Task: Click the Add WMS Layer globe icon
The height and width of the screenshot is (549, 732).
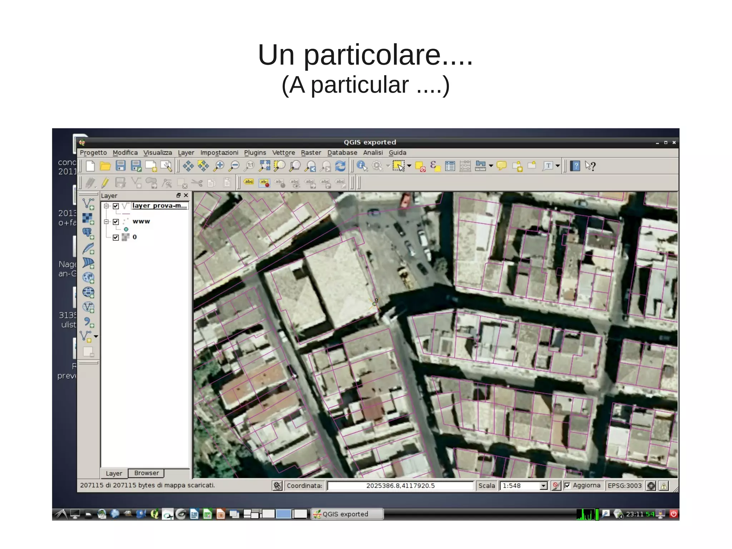Action: [x=88, y=278]
